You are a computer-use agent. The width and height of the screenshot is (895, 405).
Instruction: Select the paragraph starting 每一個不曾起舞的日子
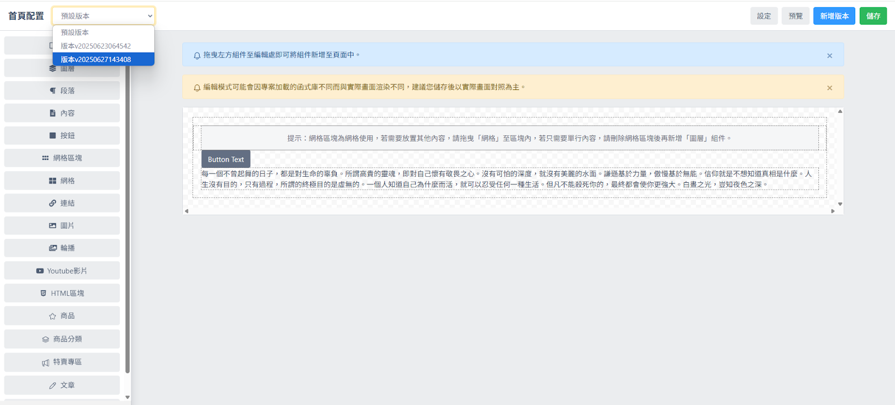click(x=510, y=179)
